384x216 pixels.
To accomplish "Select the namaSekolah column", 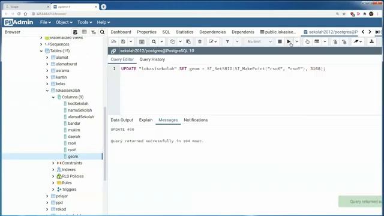I will click(x=80, y=110).
